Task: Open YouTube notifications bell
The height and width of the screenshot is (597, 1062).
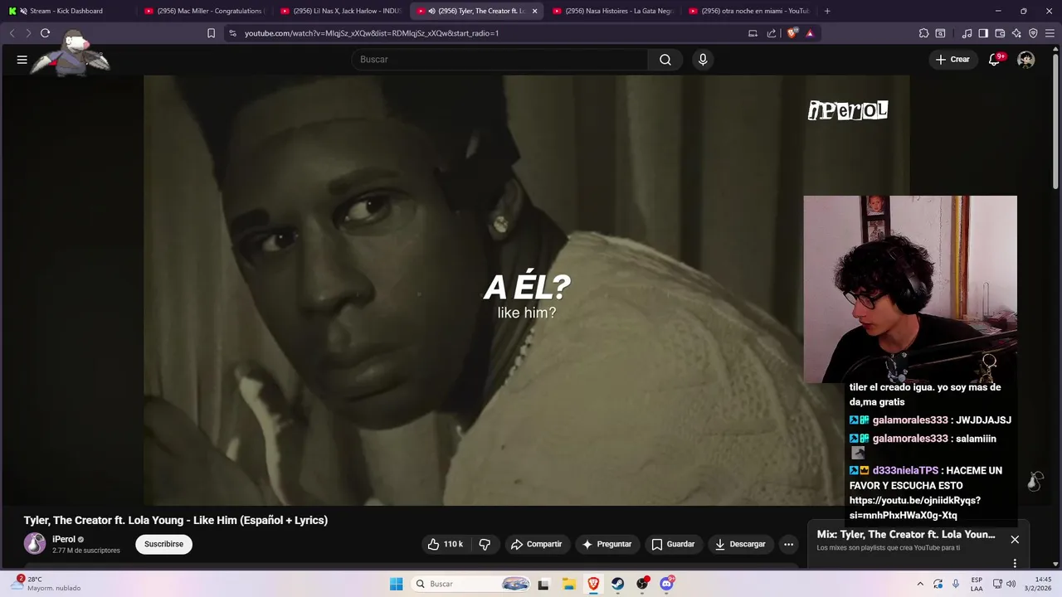Action: click(x=995, y=60)
